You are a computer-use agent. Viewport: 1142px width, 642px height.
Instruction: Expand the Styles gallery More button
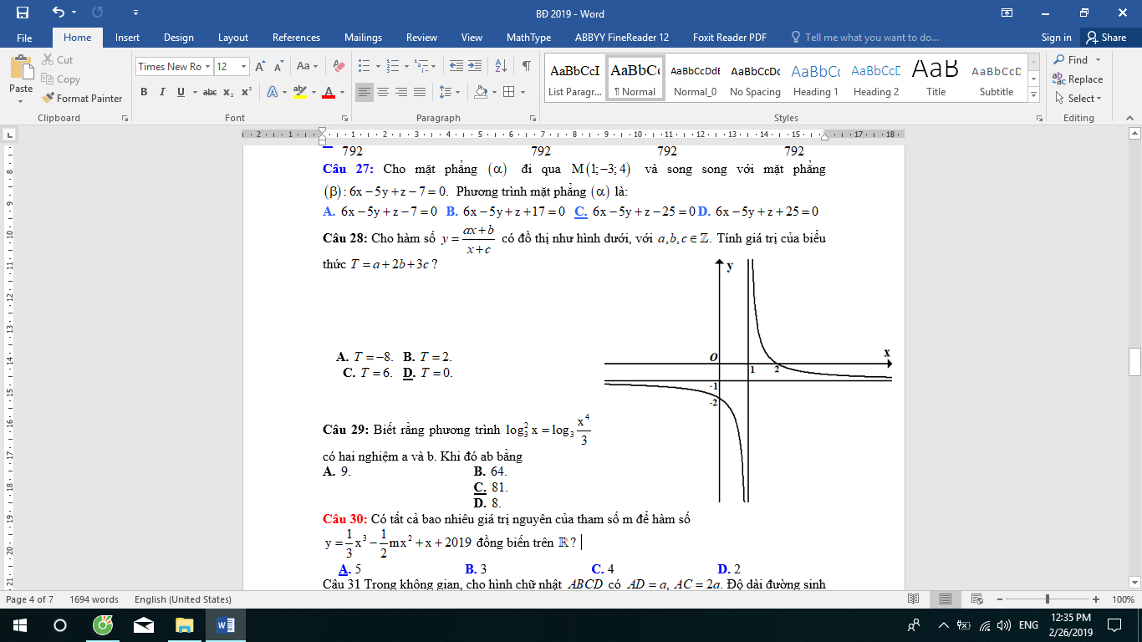(1034, 95)
